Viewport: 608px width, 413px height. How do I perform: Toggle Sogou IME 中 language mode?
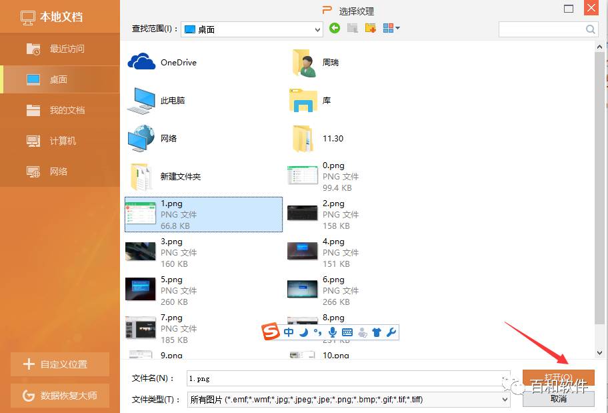[x=289, y=332]
